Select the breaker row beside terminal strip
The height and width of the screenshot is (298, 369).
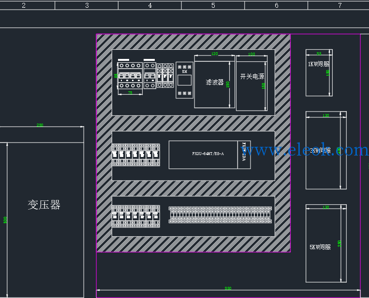click(x=136, y=216)
